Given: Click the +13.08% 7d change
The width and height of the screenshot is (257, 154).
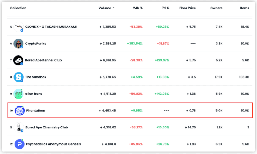Looking at the screenshot, I should (163, 77).
